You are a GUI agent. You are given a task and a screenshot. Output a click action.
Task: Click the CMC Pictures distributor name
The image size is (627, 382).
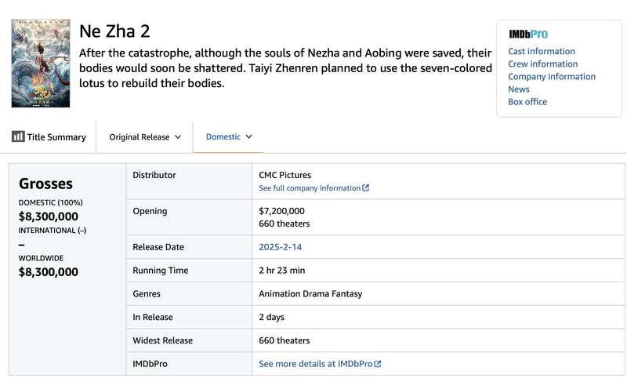tap(285, 175)
